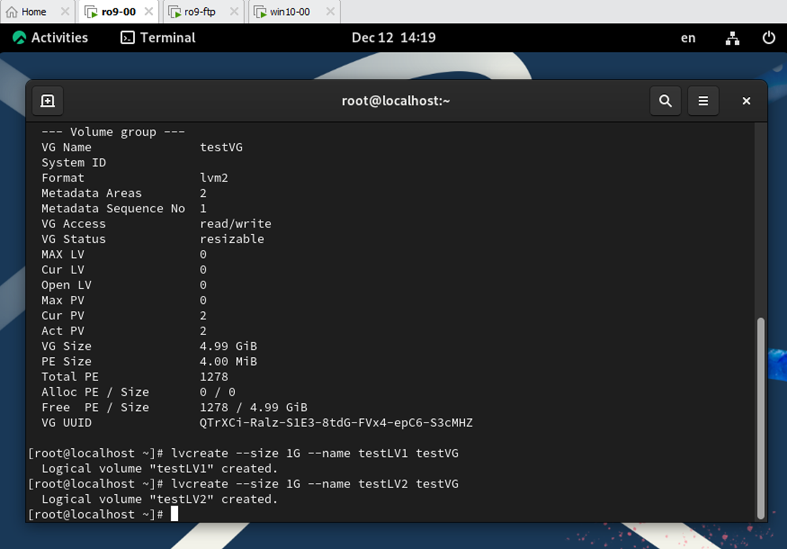The width and height of the screenshot is (787, 549).
Task: Click the VG Name value testVG
Action: click(221, 147)
